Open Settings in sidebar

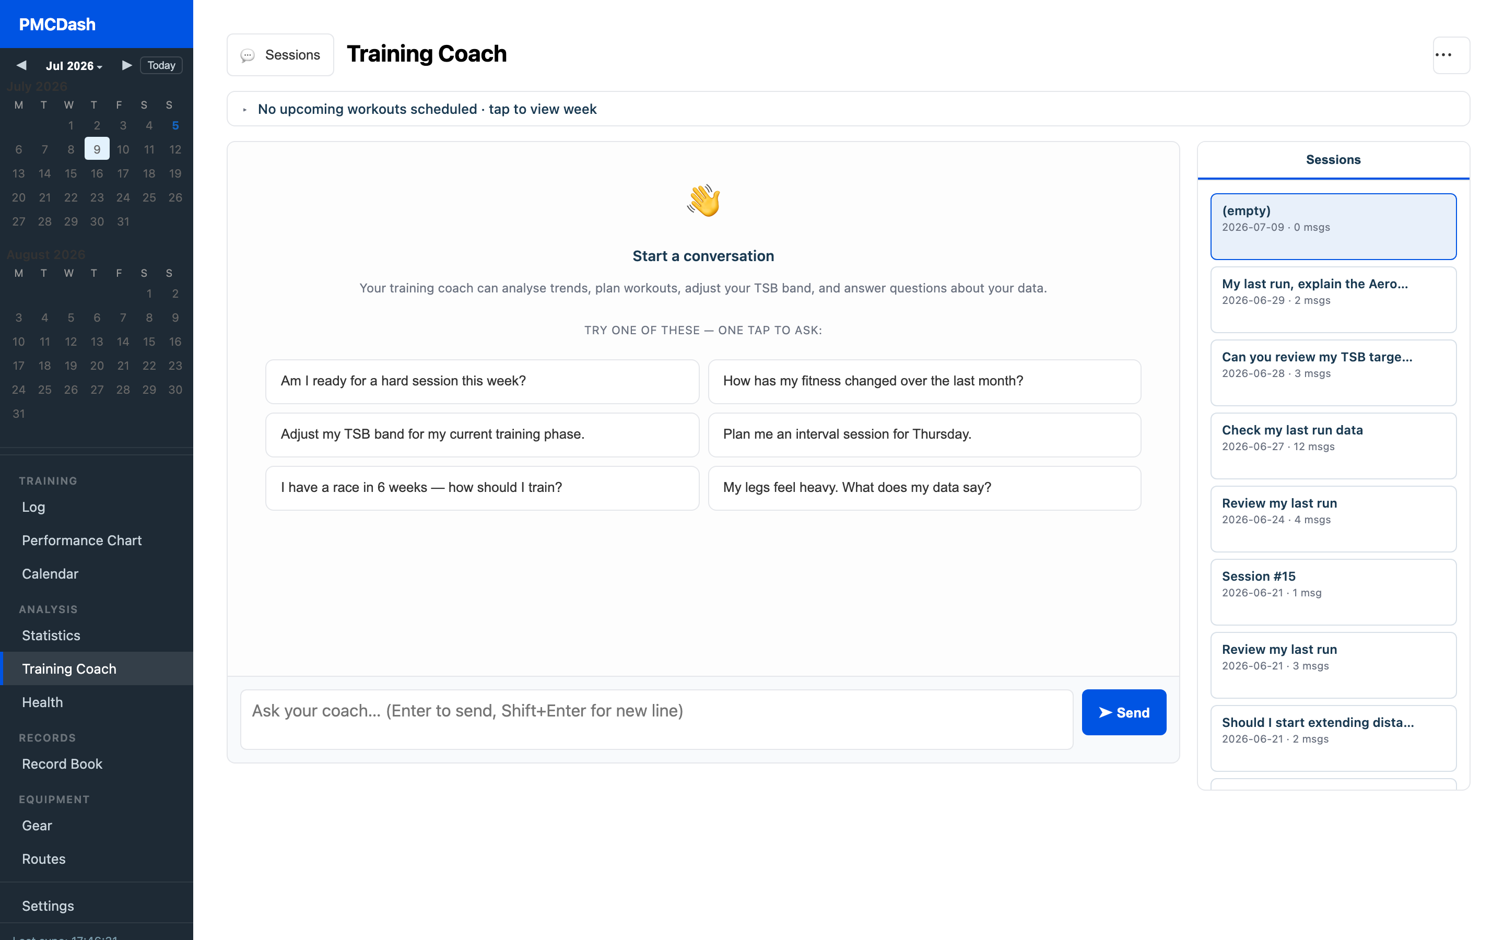tap(96, 906)
